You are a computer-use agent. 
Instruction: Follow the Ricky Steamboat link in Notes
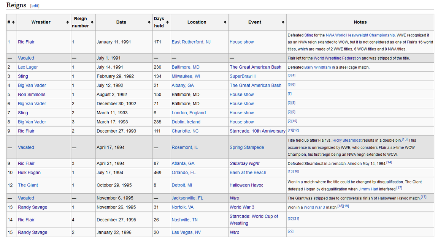pyautogui.click(x=347, y=141)
